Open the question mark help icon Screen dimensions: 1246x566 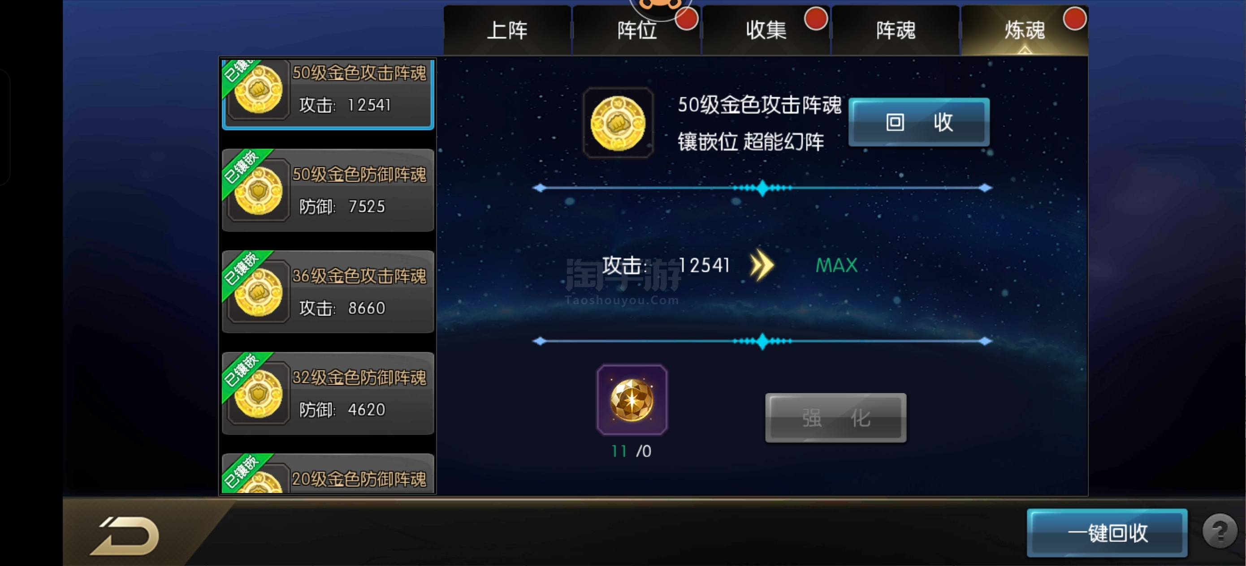pos(1220,531)
